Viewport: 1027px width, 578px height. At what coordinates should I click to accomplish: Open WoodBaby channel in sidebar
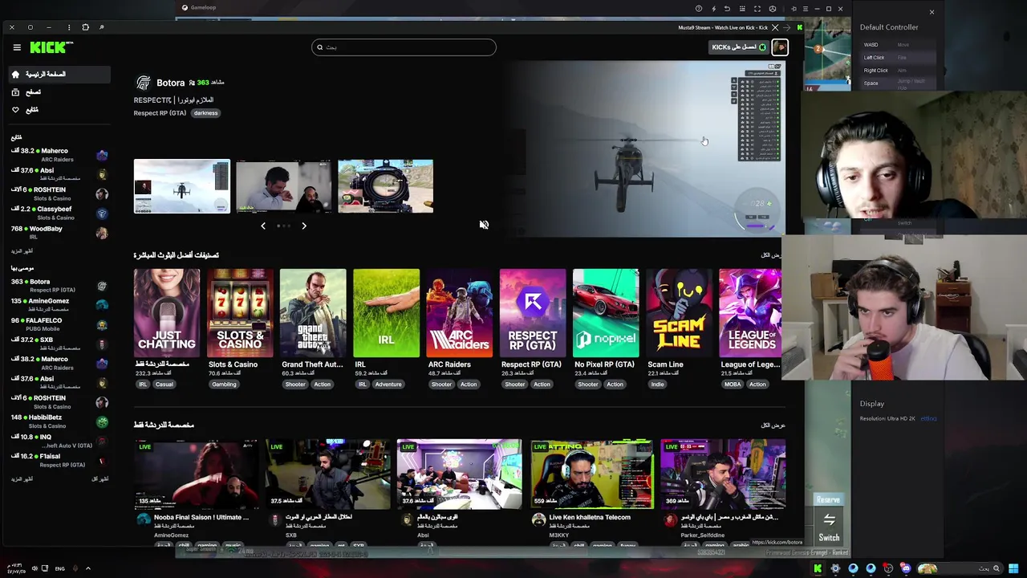[x=59, y=233]
